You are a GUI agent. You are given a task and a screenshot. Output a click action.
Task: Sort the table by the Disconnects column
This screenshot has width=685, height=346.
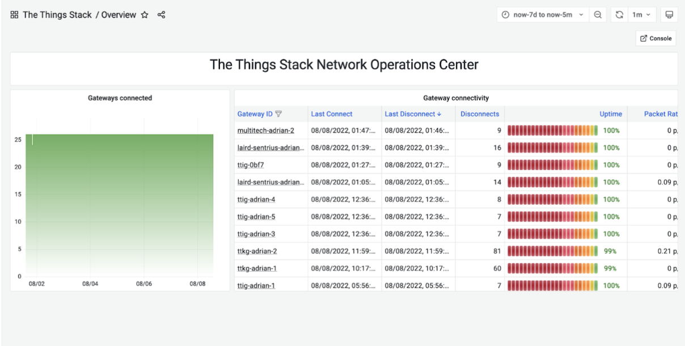pyautogui.click(x=480, y=114)
